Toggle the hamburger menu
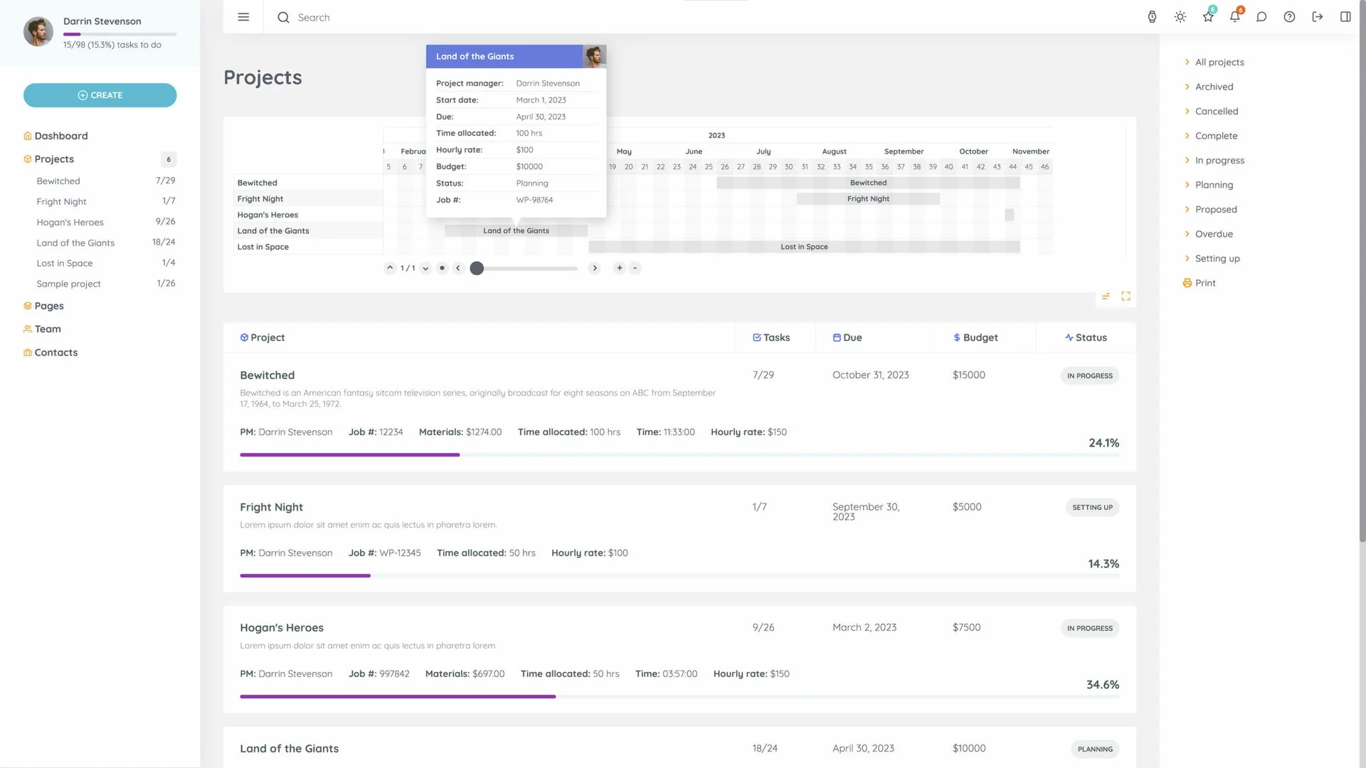1366x768 pixels. click(243, 17)
